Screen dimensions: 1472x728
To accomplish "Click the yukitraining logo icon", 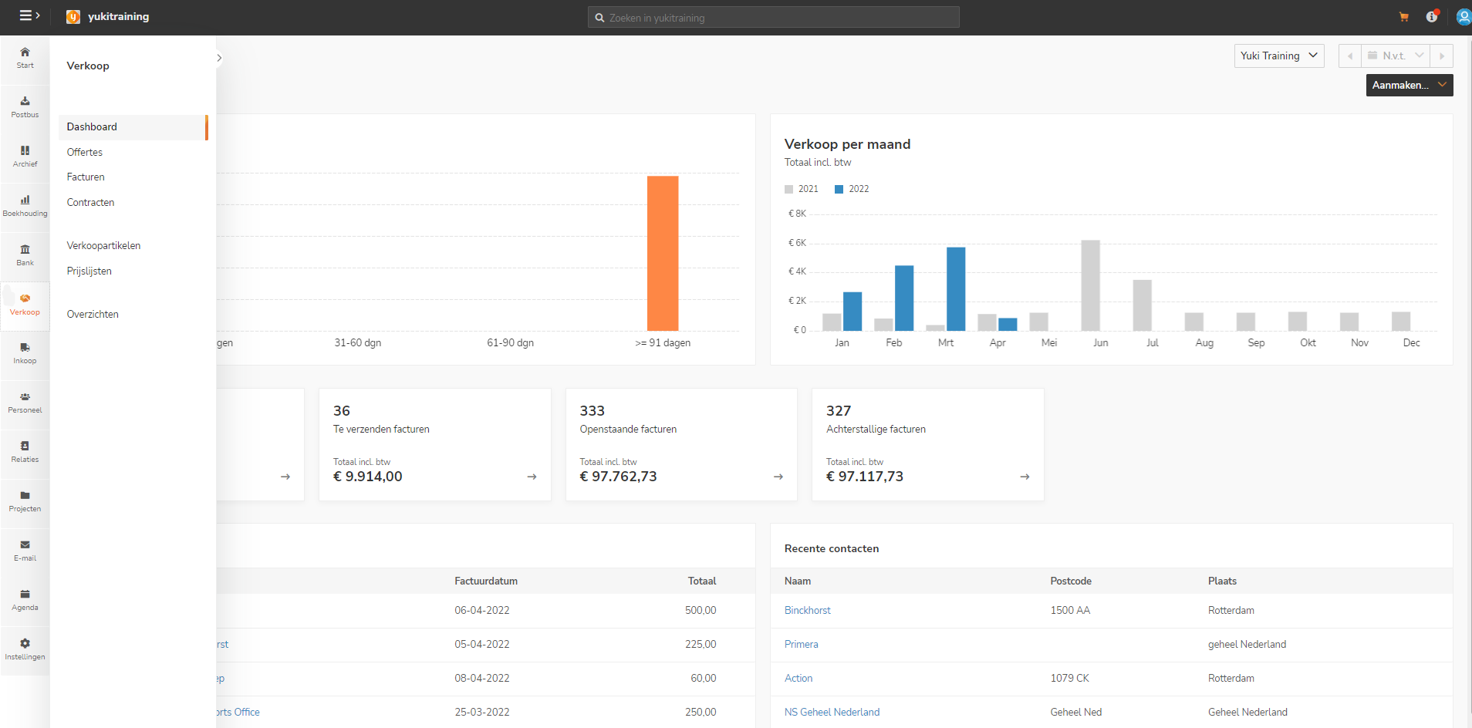I will 73,17.
